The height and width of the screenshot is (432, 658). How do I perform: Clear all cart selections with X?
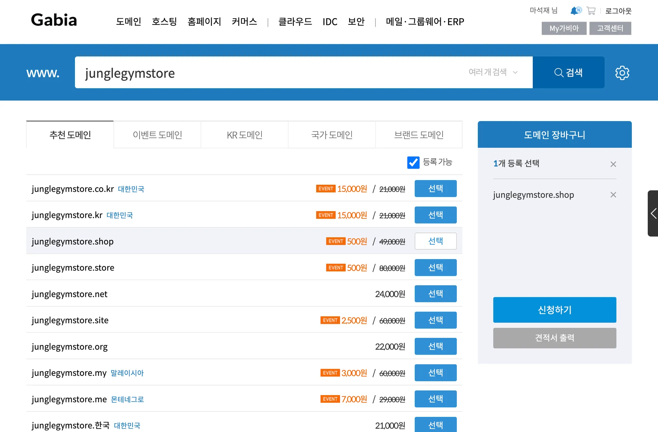point(613,164)
